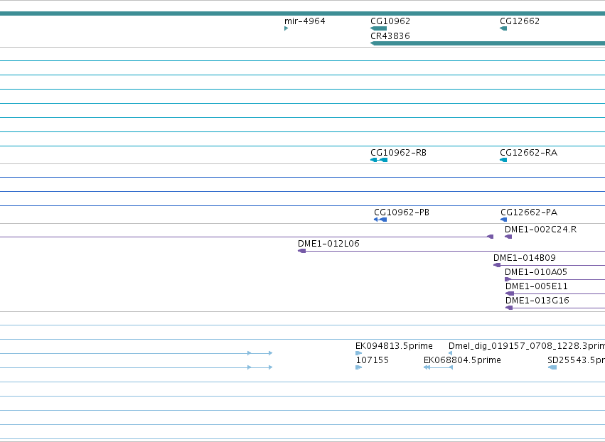Select the DME1-014B09 arrowhead glyph

[x=497, y=265]
